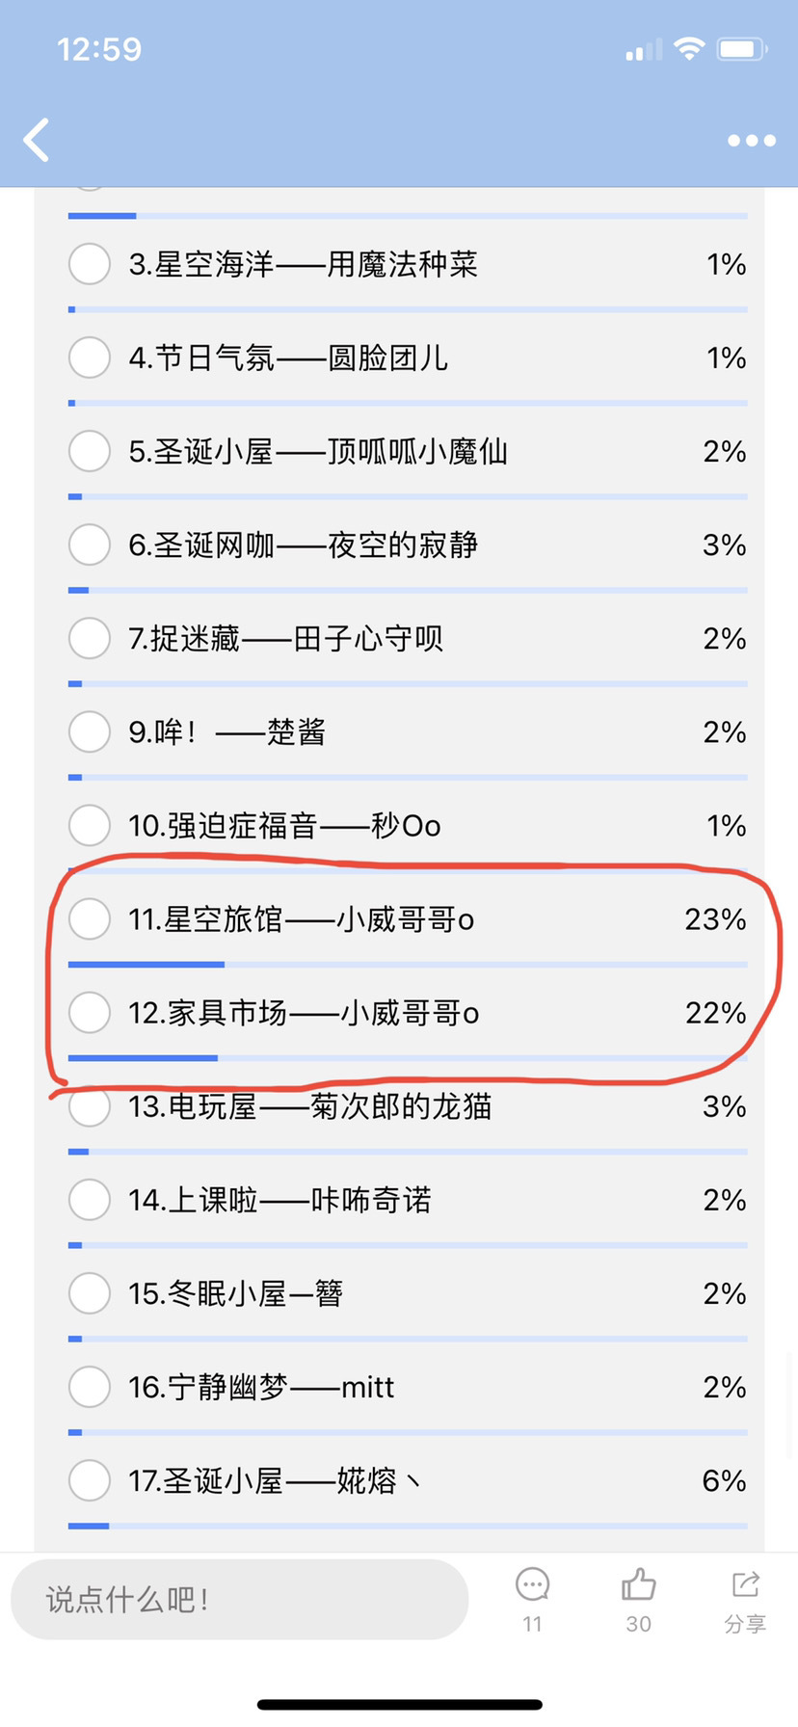Tap the thumbs-up like icon
798x1727 pixels.
638,1584
